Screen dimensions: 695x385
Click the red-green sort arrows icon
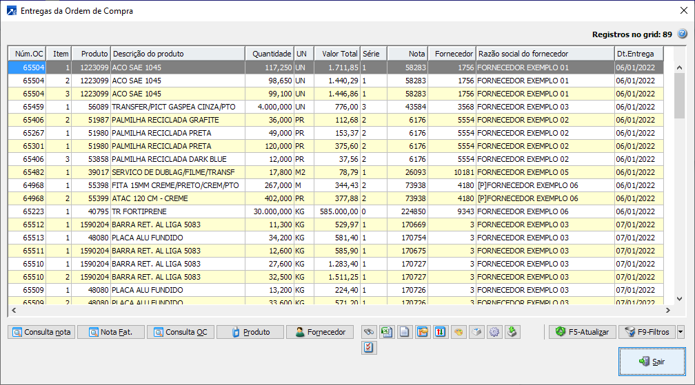[x=441, y=332]
